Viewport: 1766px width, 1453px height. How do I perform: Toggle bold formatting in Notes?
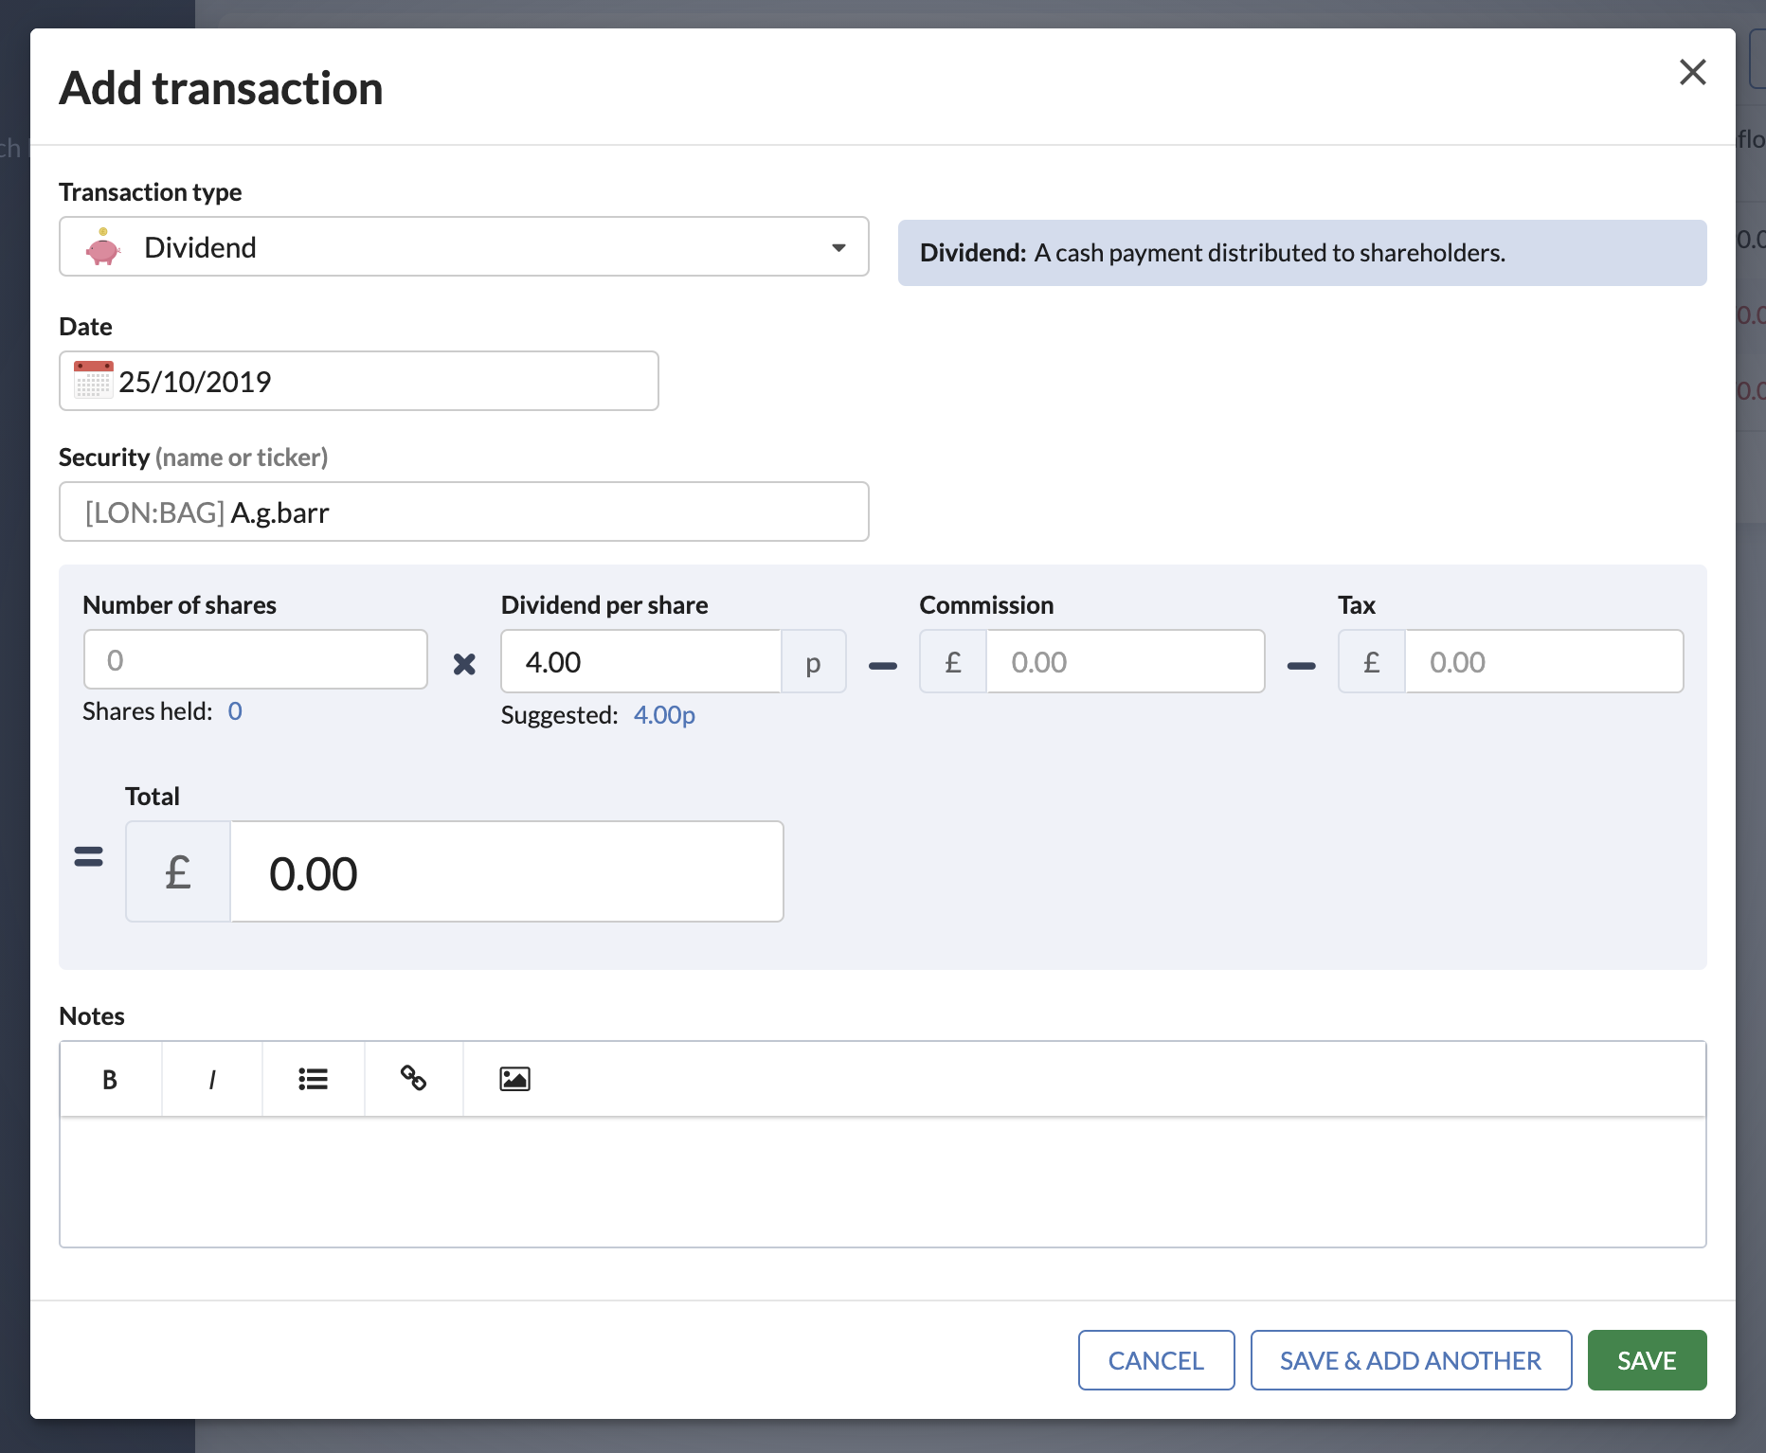[111, 1079]
